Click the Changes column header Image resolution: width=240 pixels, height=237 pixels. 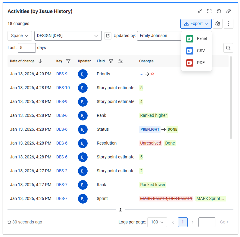(x=146, y=61)
